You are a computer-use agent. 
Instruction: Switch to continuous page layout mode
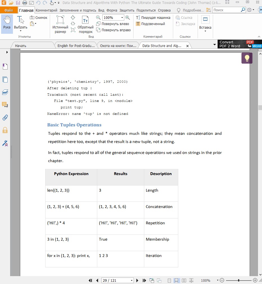[177, 281]
